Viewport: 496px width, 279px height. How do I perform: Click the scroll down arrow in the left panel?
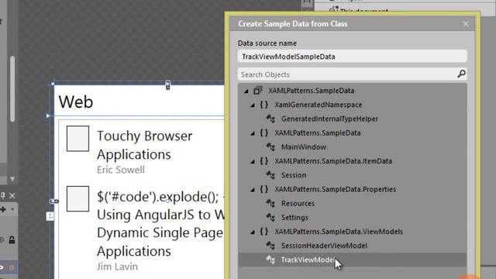click(x=12, y=179)
